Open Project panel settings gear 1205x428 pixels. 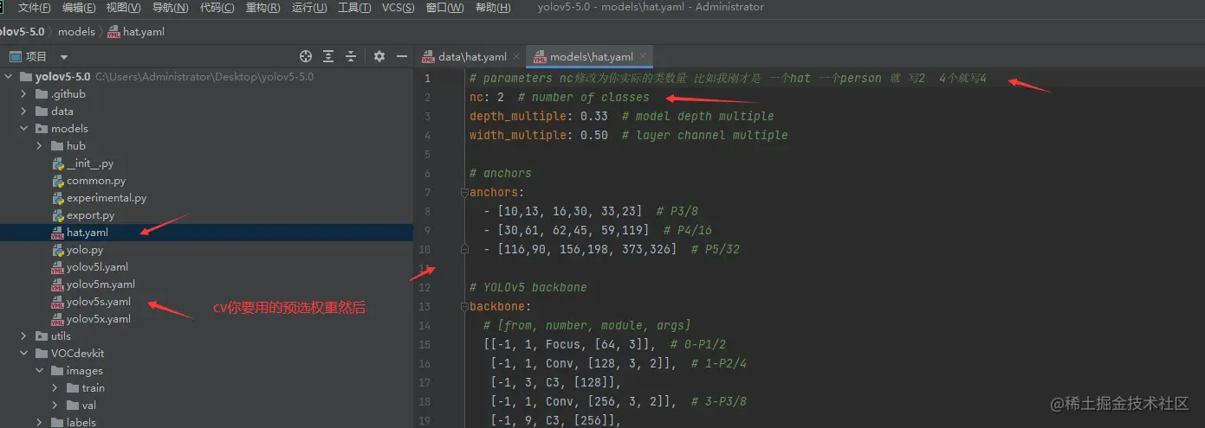379,56
